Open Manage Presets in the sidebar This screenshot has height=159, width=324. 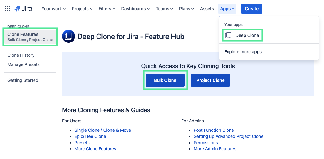tap(24, 64)
